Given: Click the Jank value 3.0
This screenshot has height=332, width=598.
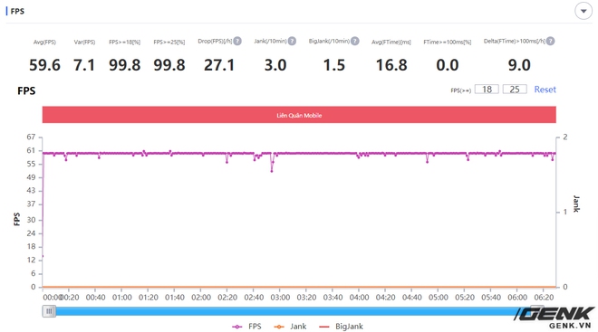Looking at the screenshot, I should [275, 65].
